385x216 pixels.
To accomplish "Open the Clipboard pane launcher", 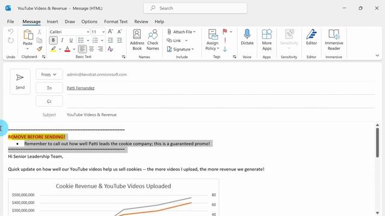I will [43, 57].
